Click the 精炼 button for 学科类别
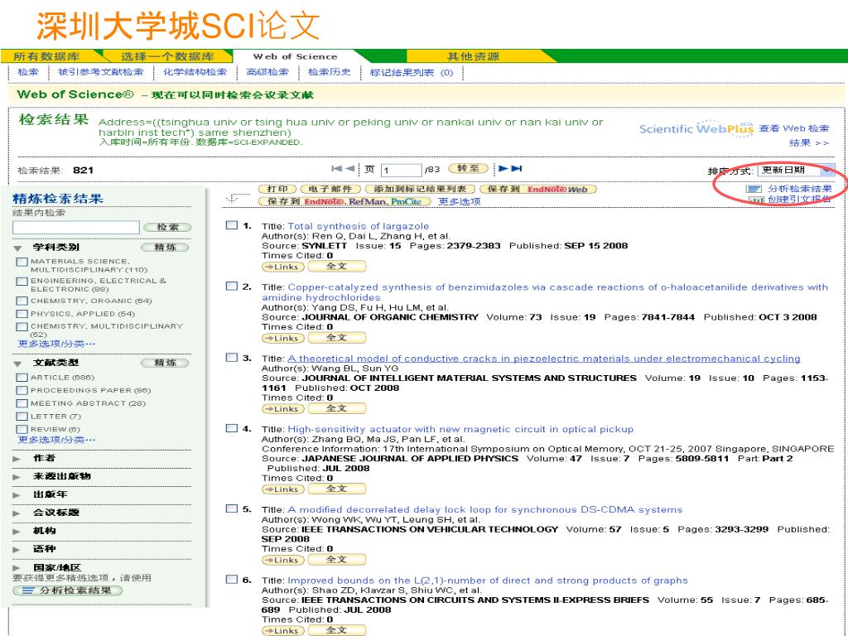Viewport: 848px width, 636px height. (165, 247)
